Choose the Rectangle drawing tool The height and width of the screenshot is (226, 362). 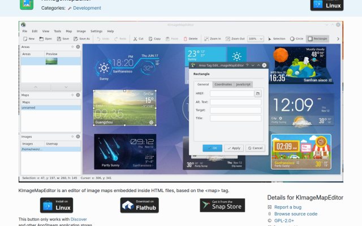coord(317,39)
